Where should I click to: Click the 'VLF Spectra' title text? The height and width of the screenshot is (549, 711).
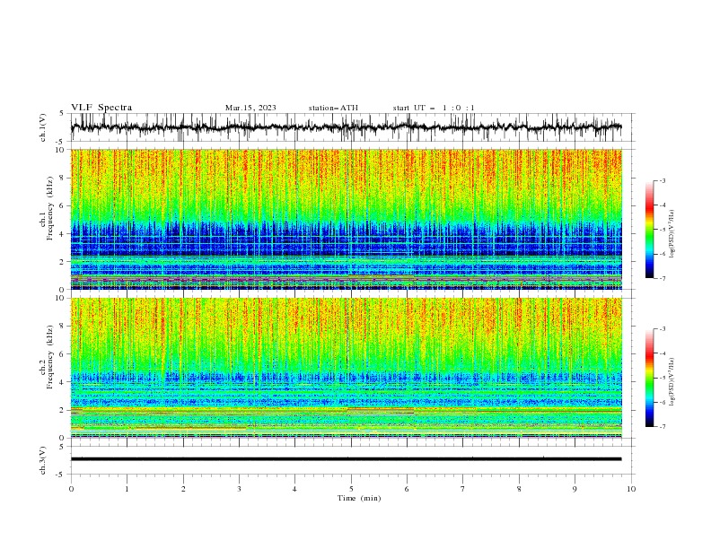click(x=101, y=108)
